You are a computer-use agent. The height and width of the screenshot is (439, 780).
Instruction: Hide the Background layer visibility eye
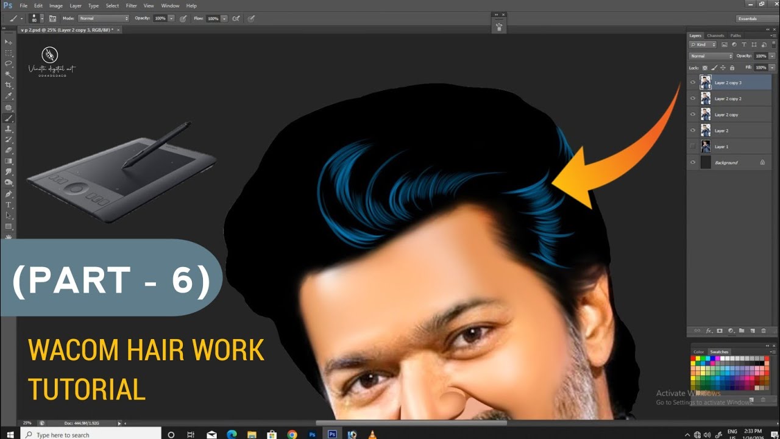point(693,163)
